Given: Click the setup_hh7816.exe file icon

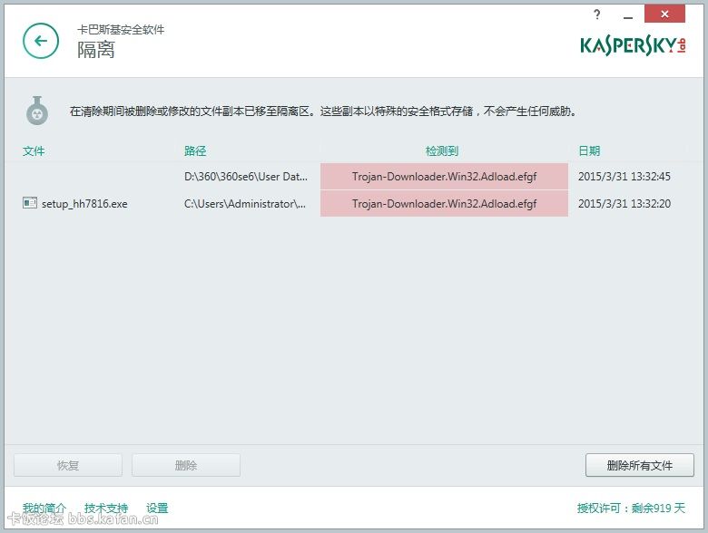Looking at the screenshot, I should pos(30,203).
